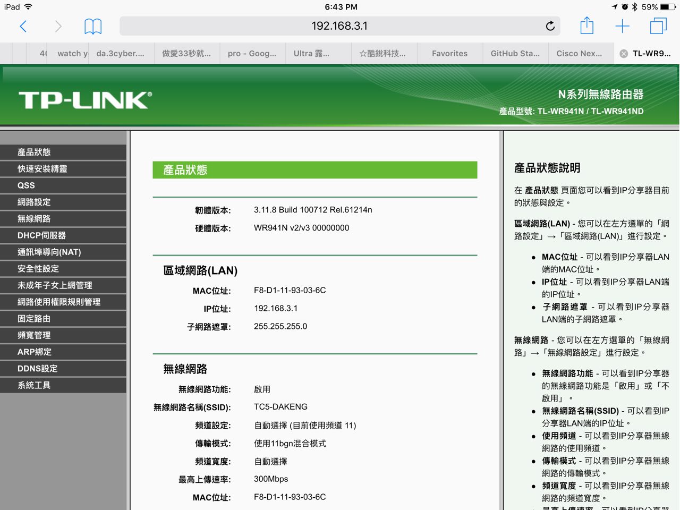Click the 產品狀態 green section header
Image resolution: width=680 pixels, height=510 pixels.
click(x=315, y=170)
